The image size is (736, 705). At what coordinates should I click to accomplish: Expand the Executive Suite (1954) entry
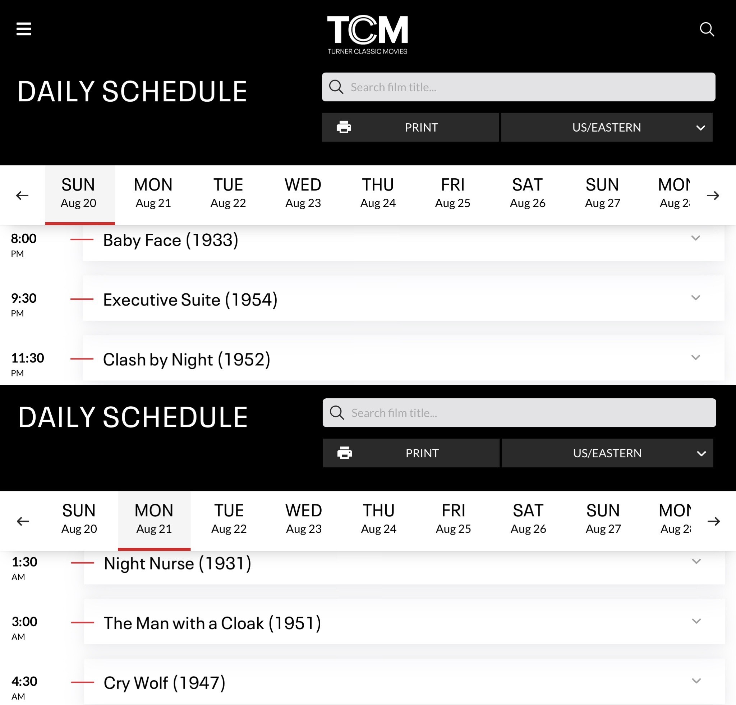tap(695, 298)
